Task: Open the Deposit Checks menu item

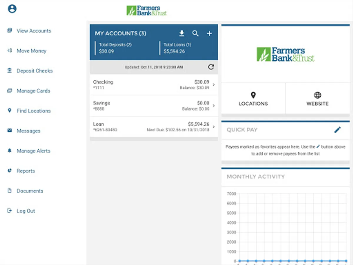Action: 35,71
